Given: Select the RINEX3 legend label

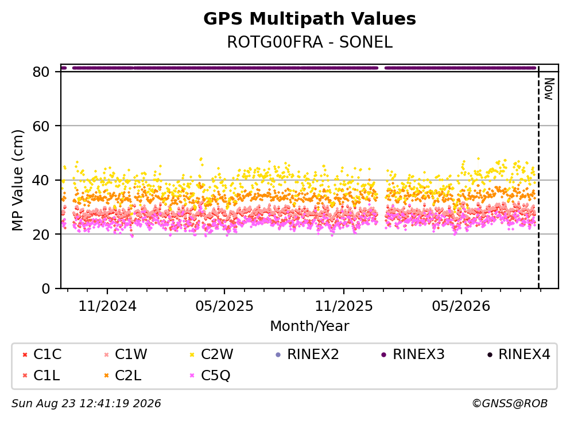Looking at the screenshot, I should click(x=418, y=354).
